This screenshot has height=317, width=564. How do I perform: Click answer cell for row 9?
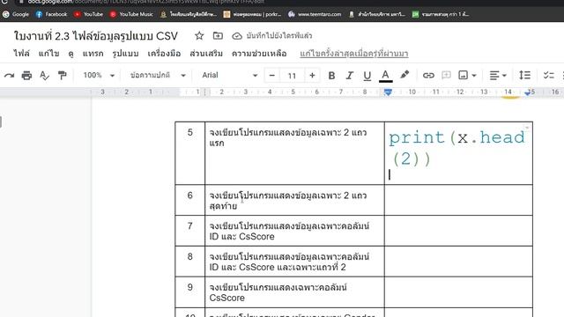[x=458, y=291]
